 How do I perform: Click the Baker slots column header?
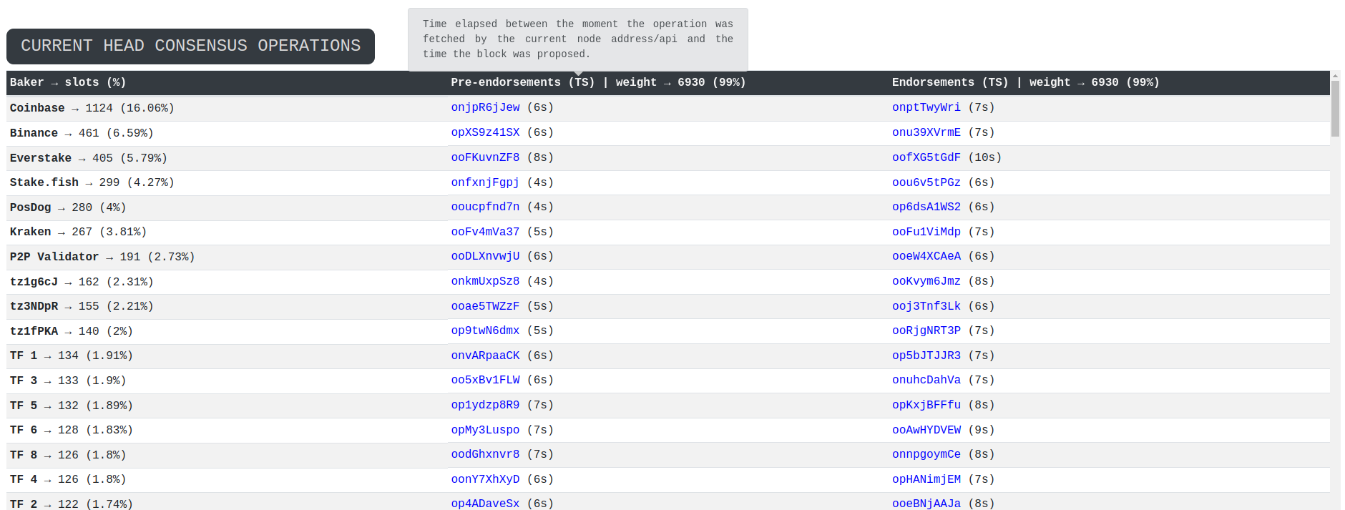(x=68, y=82)
